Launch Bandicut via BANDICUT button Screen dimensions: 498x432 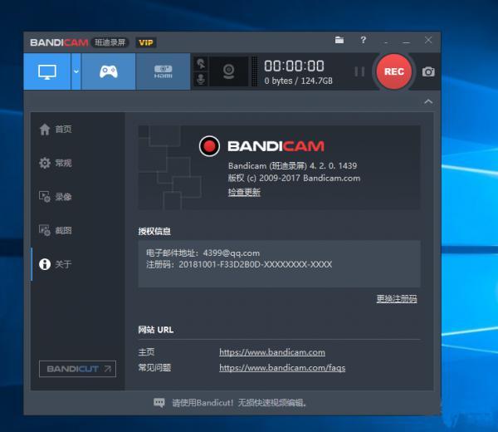(x=77, y=369)
